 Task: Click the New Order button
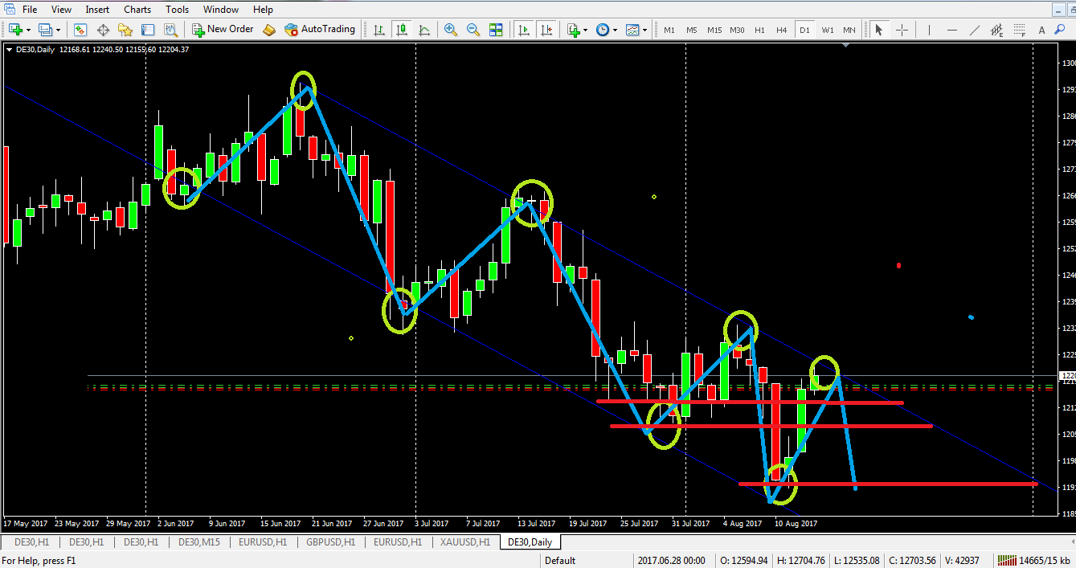(223, 30)
